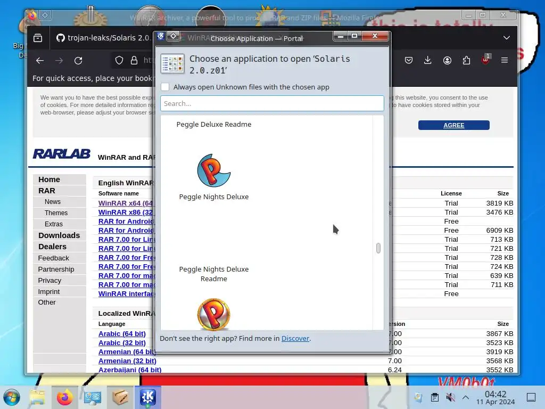
Task: Open Firefox extensions puzzle icon
Action: [x=466, y=61]
